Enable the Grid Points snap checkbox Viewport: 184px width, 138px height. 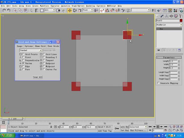pyautogui.click(x=23, y=54)
